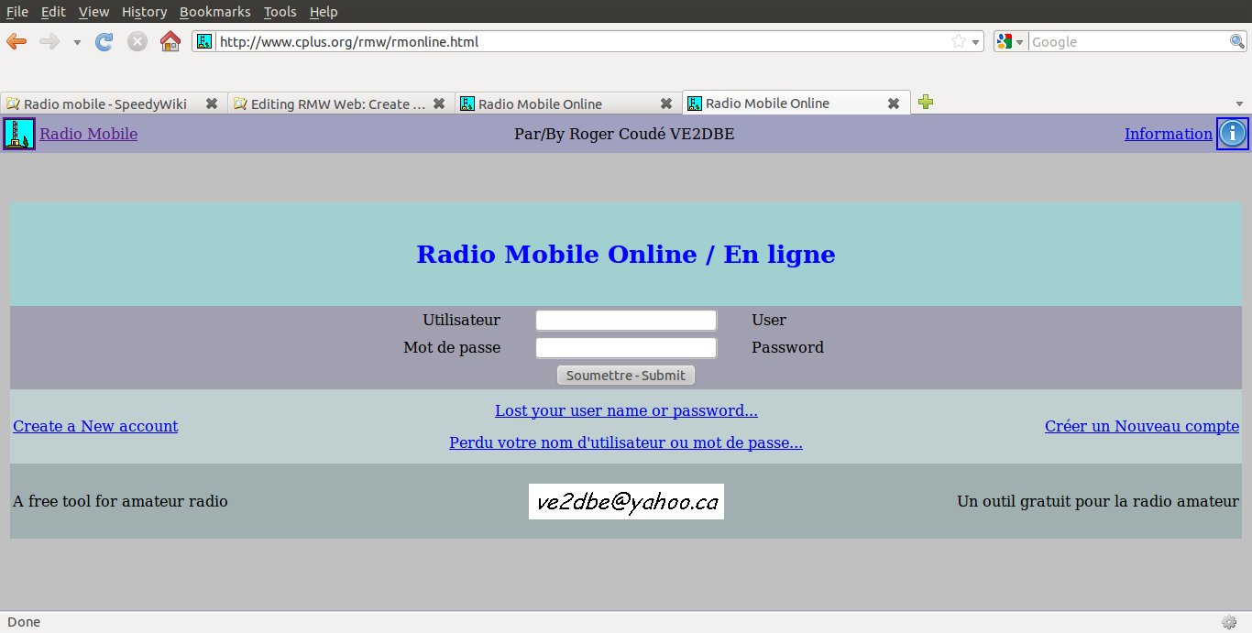The image size is (1252, 633).
Task: Follow the Create a New account link
Action: coord(95,426)
